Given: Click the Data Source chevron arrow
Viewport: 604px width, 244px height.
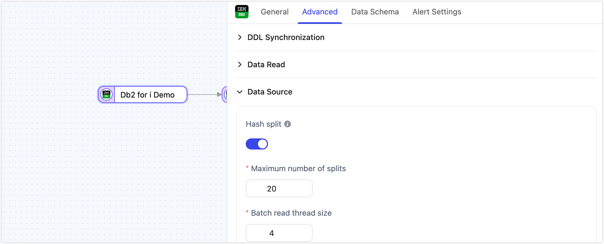Looking at the screenshot, I should tap(240, 92).
